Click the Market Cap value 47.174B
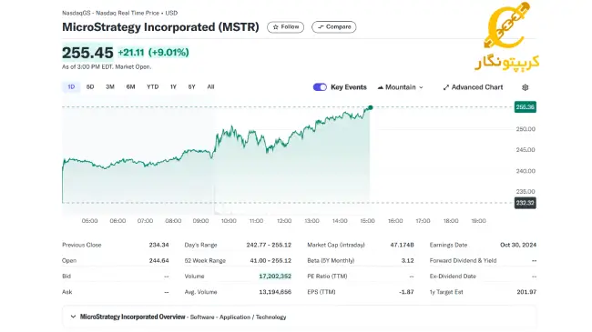The width and height of the screenshot is (592, 332). click(x=402, y=245)
